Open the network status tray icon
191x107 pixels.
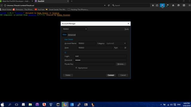point(168,105)
